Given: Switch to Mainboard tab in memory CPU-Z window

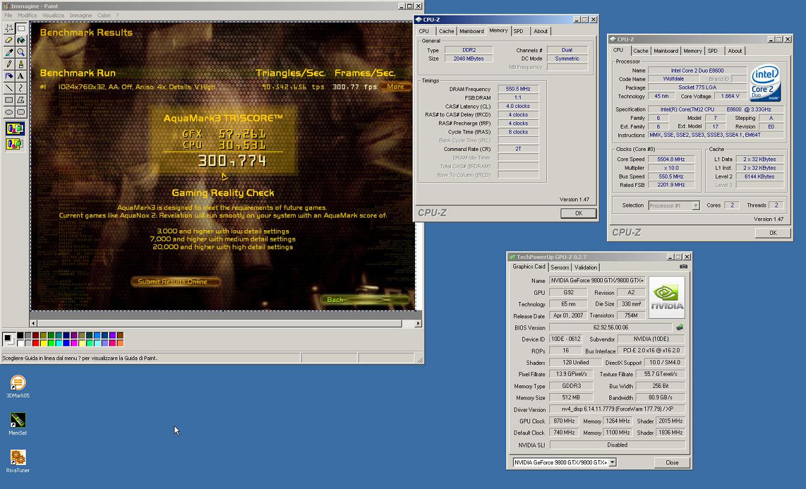Looking at the screenshot, I should pyautogui.click(x=471, y=31).
